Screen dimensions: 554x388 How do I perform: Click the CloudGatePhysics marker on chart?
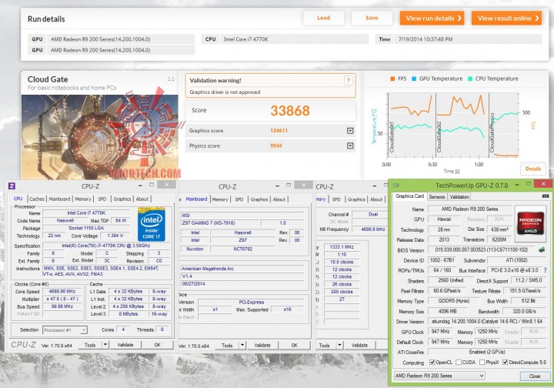point(492,132)
